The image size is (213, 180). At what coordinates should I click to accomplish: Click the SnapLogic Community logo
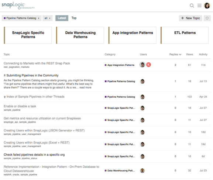click(x=18, y=6)
